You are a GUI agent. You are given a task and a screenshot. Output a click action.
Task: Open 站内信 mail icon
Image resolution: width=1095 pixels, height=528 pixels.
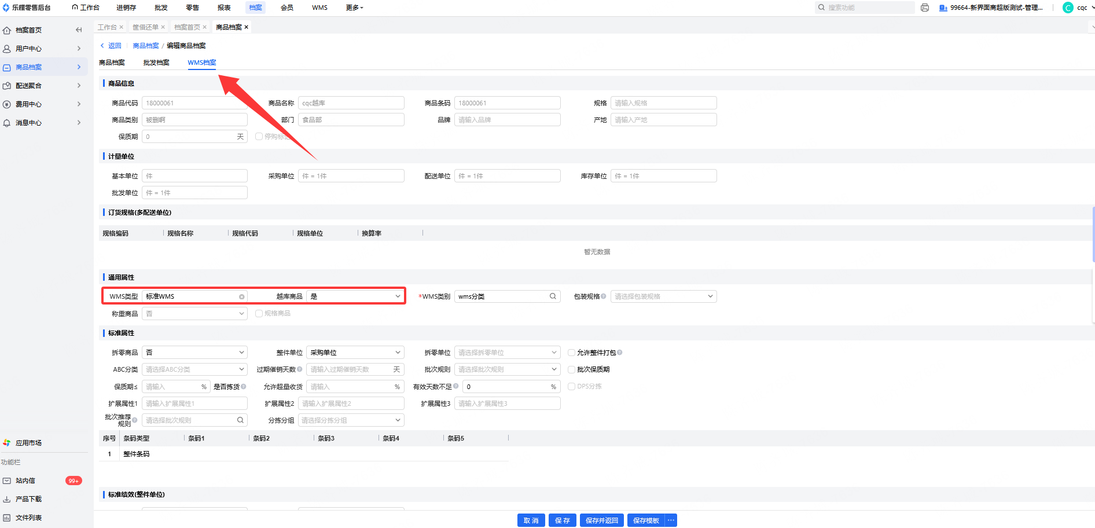coord(7,481)
